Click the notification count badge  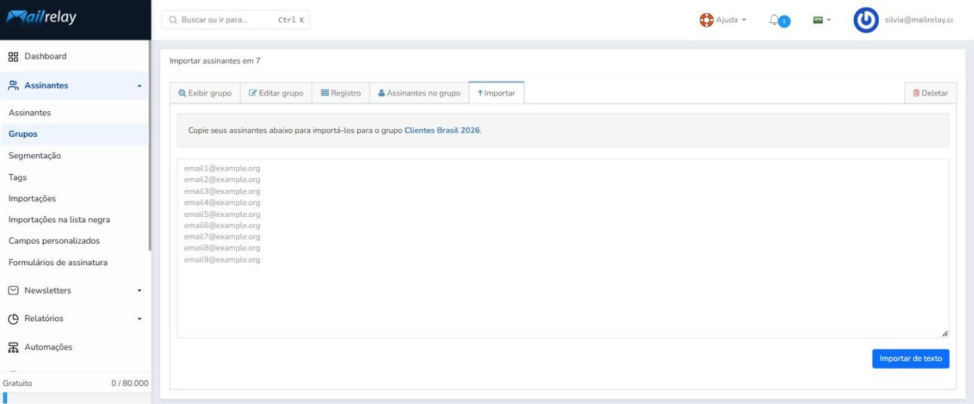[x=784, y=21]
